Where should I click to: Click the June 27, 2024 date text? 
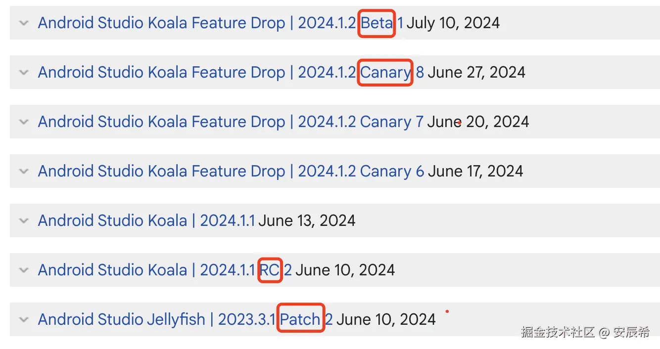(476, 73)
